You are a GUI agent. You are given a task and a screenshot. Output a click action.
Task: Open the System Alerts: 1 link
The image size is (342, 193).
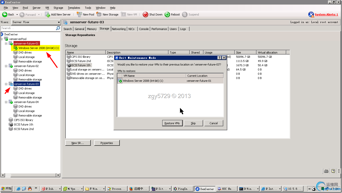(x=326, y=14)
